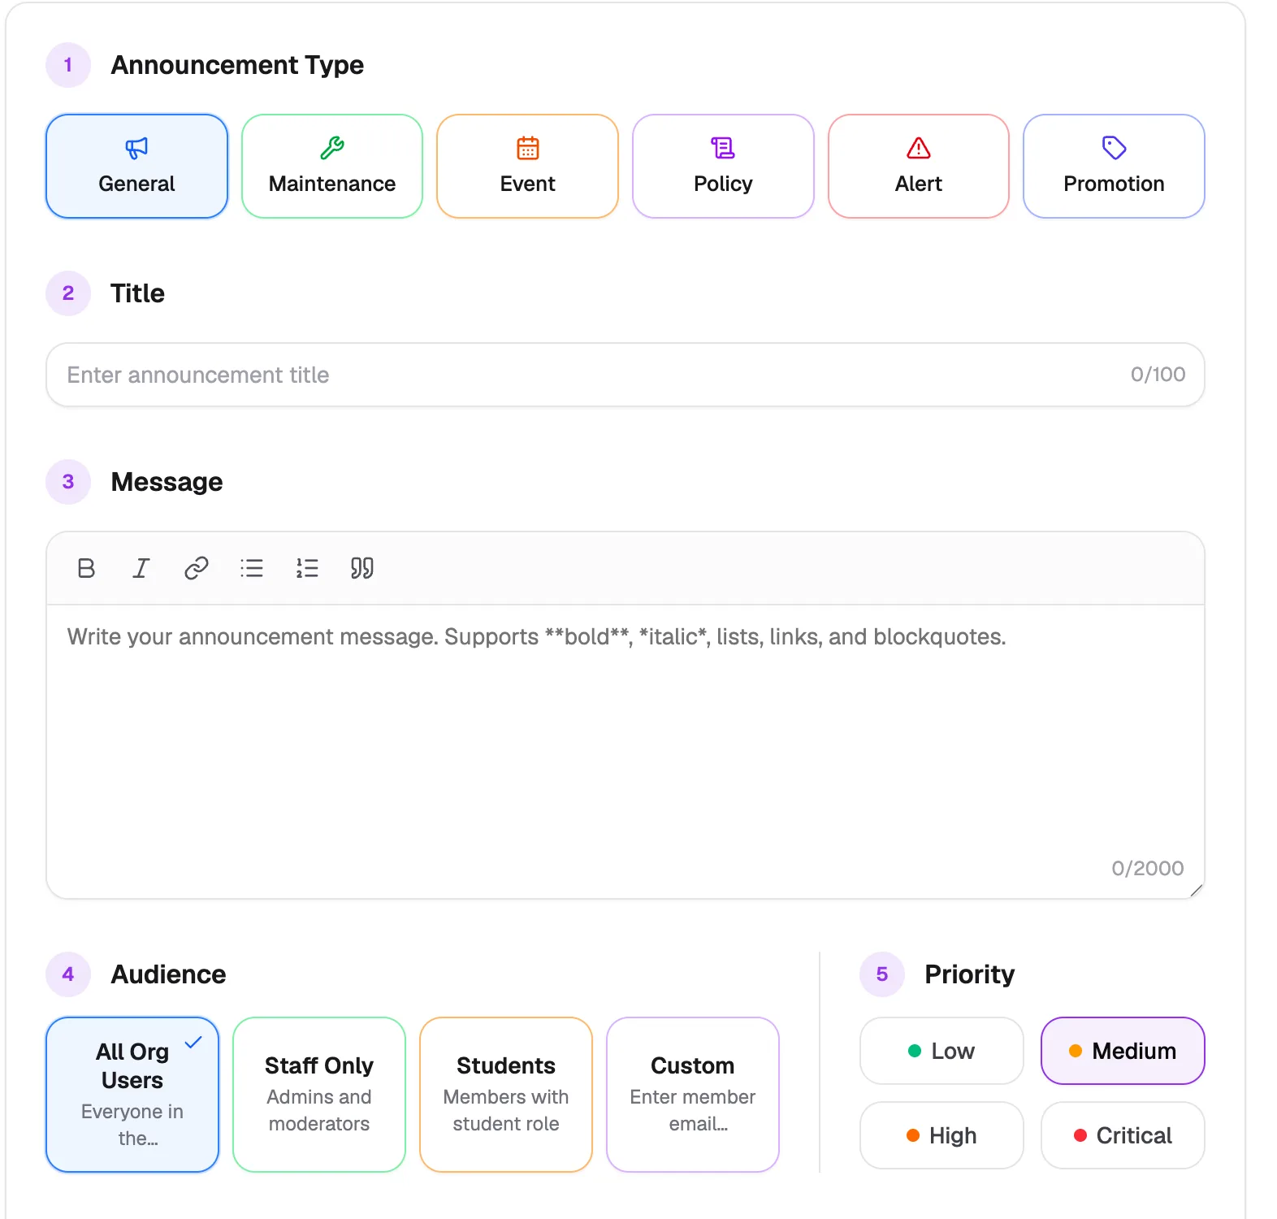Insert a numbered list
The width and height of the screenshot is (1277, 1219).
point(307,568)
